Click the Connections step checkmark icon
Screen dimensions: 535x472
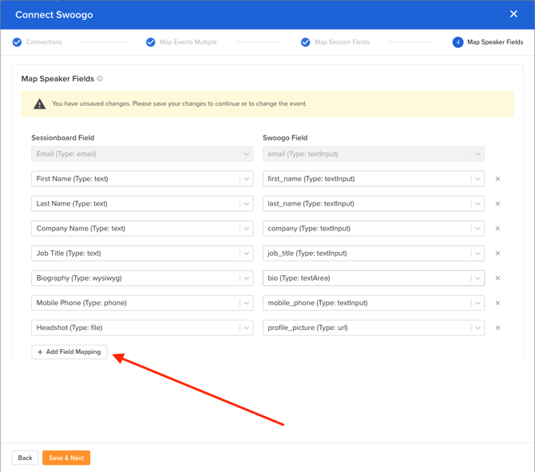(17, 42)
